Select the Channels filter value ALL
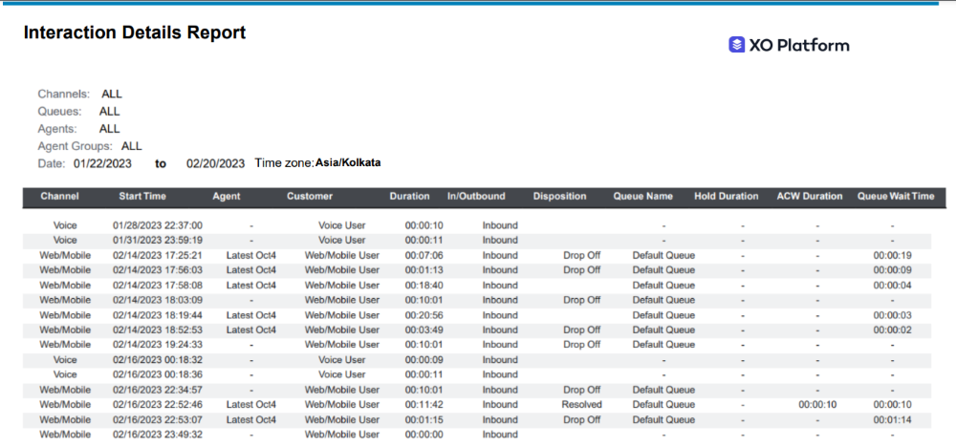The image size is (956, 447). (x=112, y=95)
